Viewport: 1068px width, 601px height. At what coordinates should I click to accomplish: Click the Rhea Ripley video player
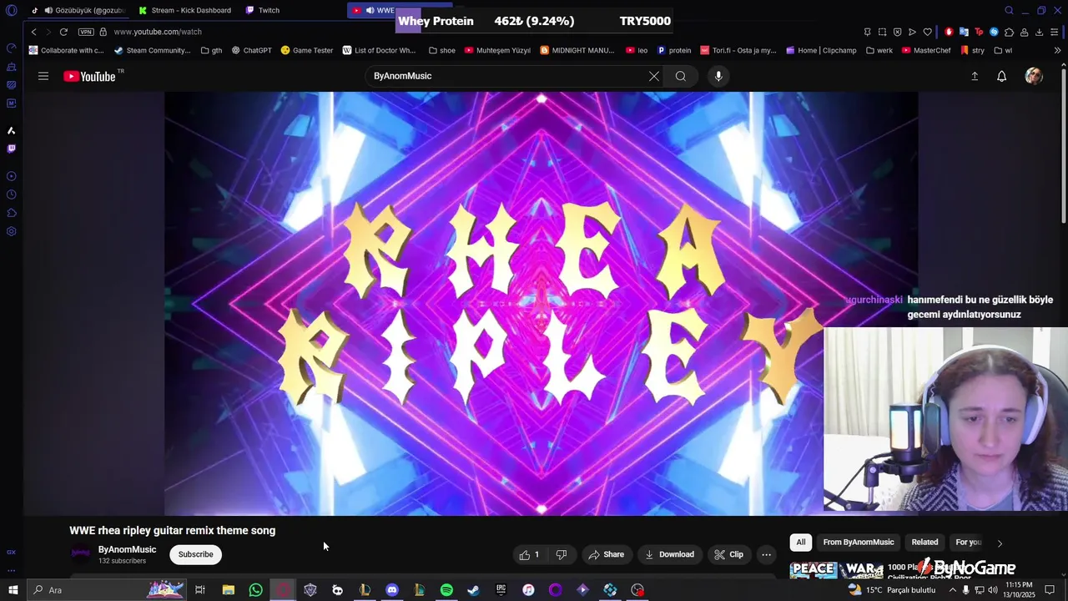coord(541,304)
